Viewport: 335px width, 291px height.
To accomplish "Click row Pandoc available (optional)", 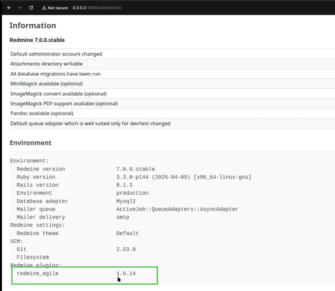I will (x=172, y=113).
